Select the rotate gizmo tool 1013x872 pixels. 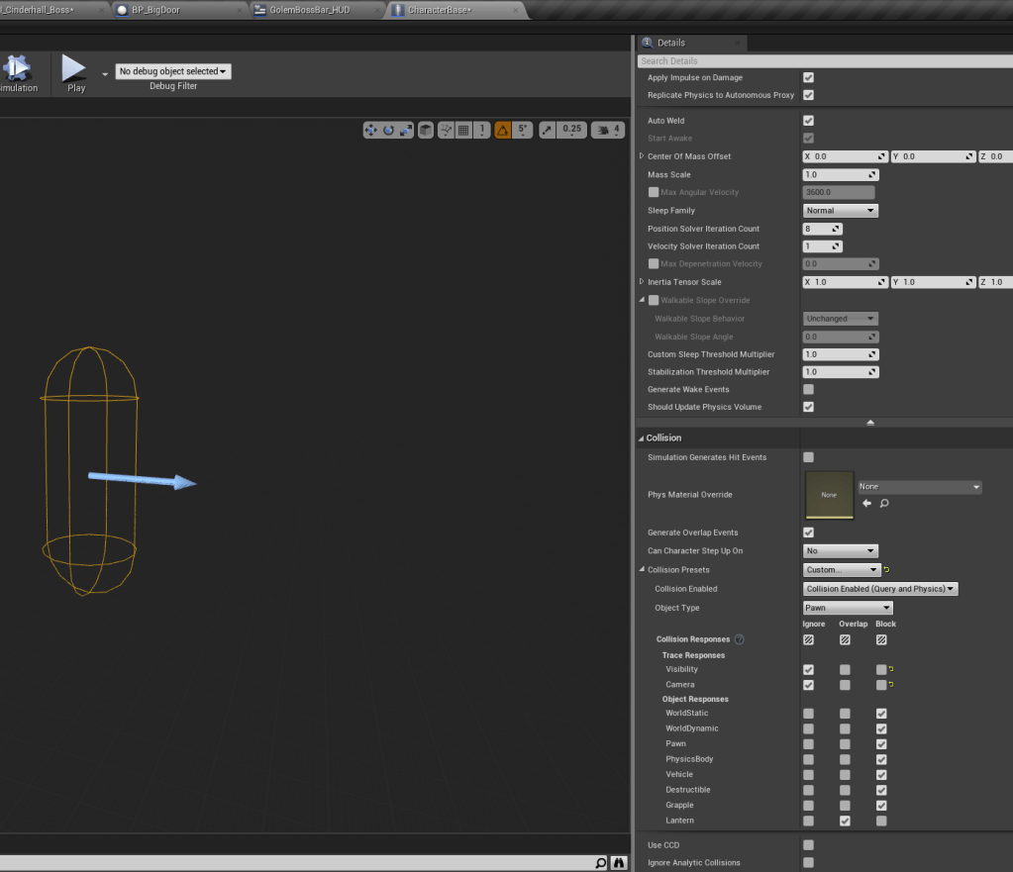(388, 130)
